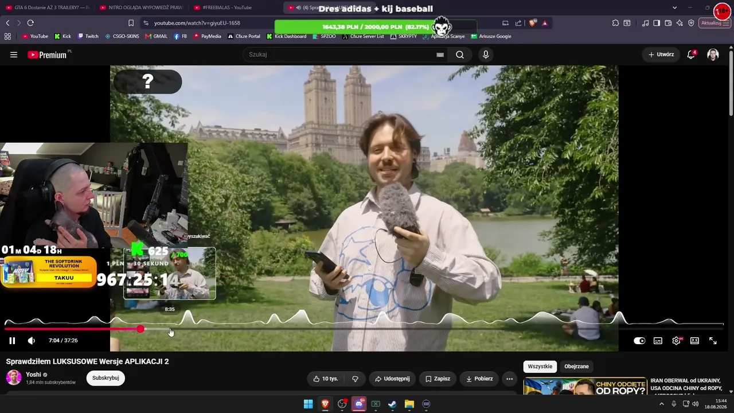
Task: Pause the video playback
Action: (x=11, y=341)
